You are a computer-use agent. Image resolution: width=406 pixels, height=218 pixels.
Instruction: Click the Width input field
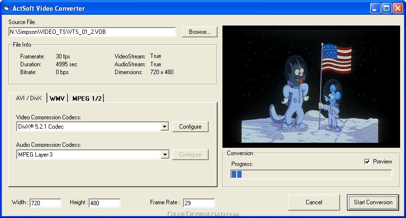pos(46,203)
